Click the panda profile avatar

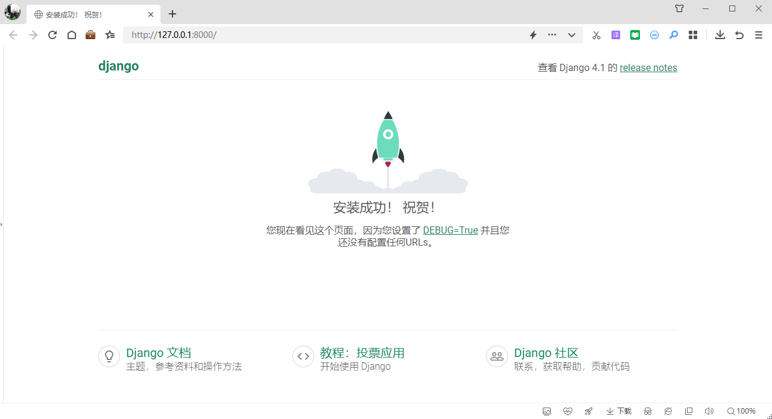[x=13, y=12]
